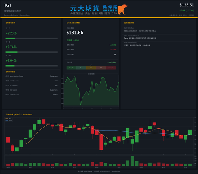Click the +2.64 (+2.13%) daily change
Image resolution: width=198 pixels, height=174 pixels.
pos(187,10)
